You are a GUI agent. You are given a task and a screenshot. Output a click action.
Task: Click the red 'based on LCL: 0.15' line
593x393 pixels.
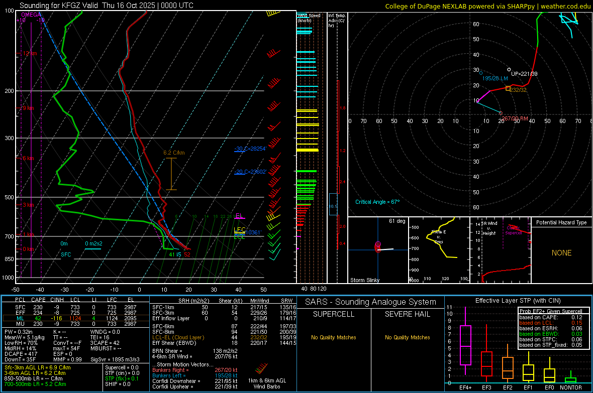pyautogui.click(x=550, y=323)
